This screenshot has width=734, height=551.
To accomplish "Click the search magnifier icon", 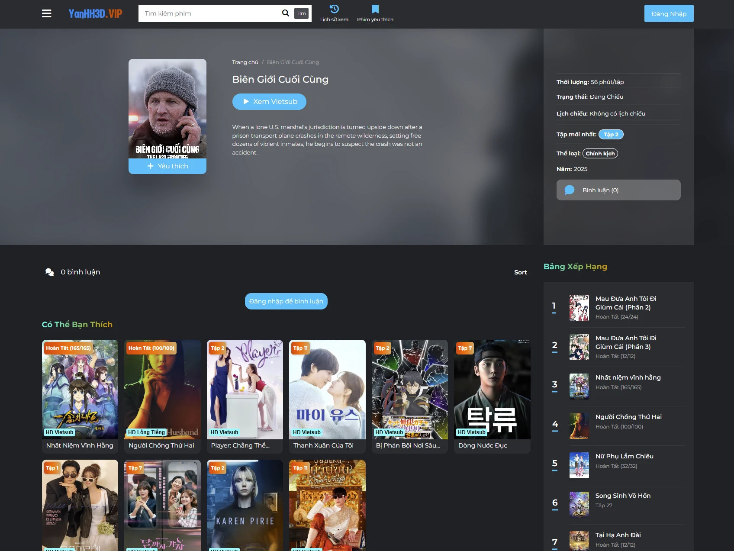I will [285, 13].
